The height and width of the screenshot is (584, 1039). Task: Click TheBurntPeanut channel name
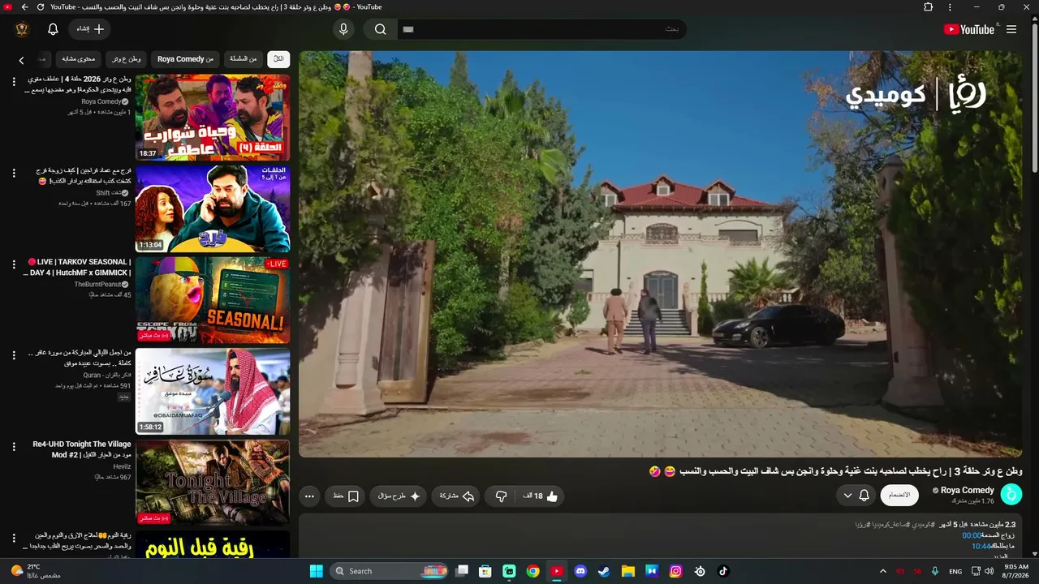pos(97,285)
